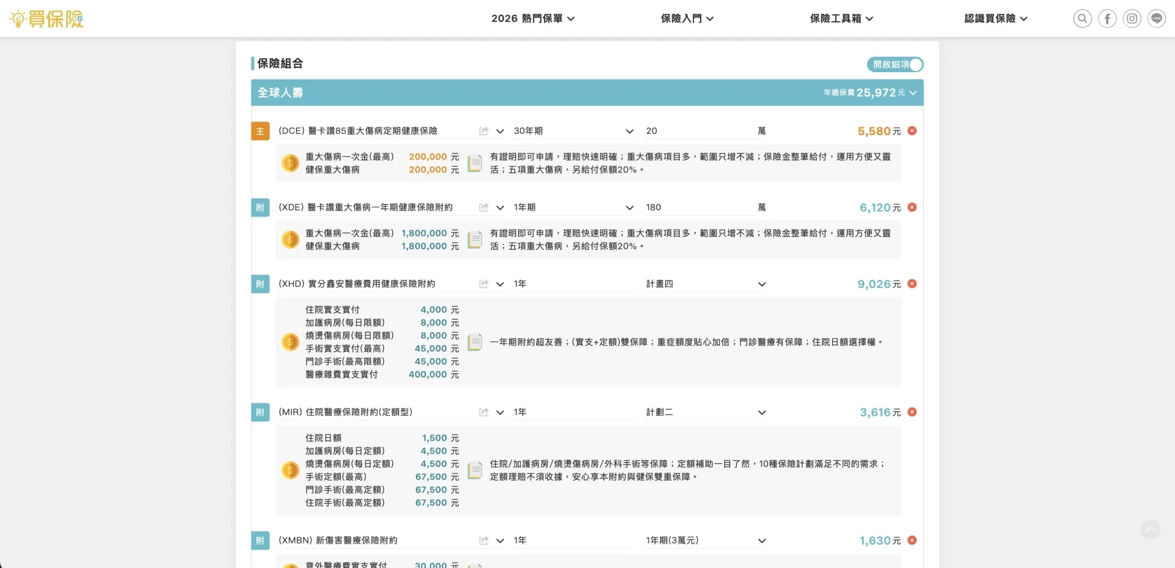Open the search icon in header
This screenshot has width=1175, height=568.
tap(1083, 18)
